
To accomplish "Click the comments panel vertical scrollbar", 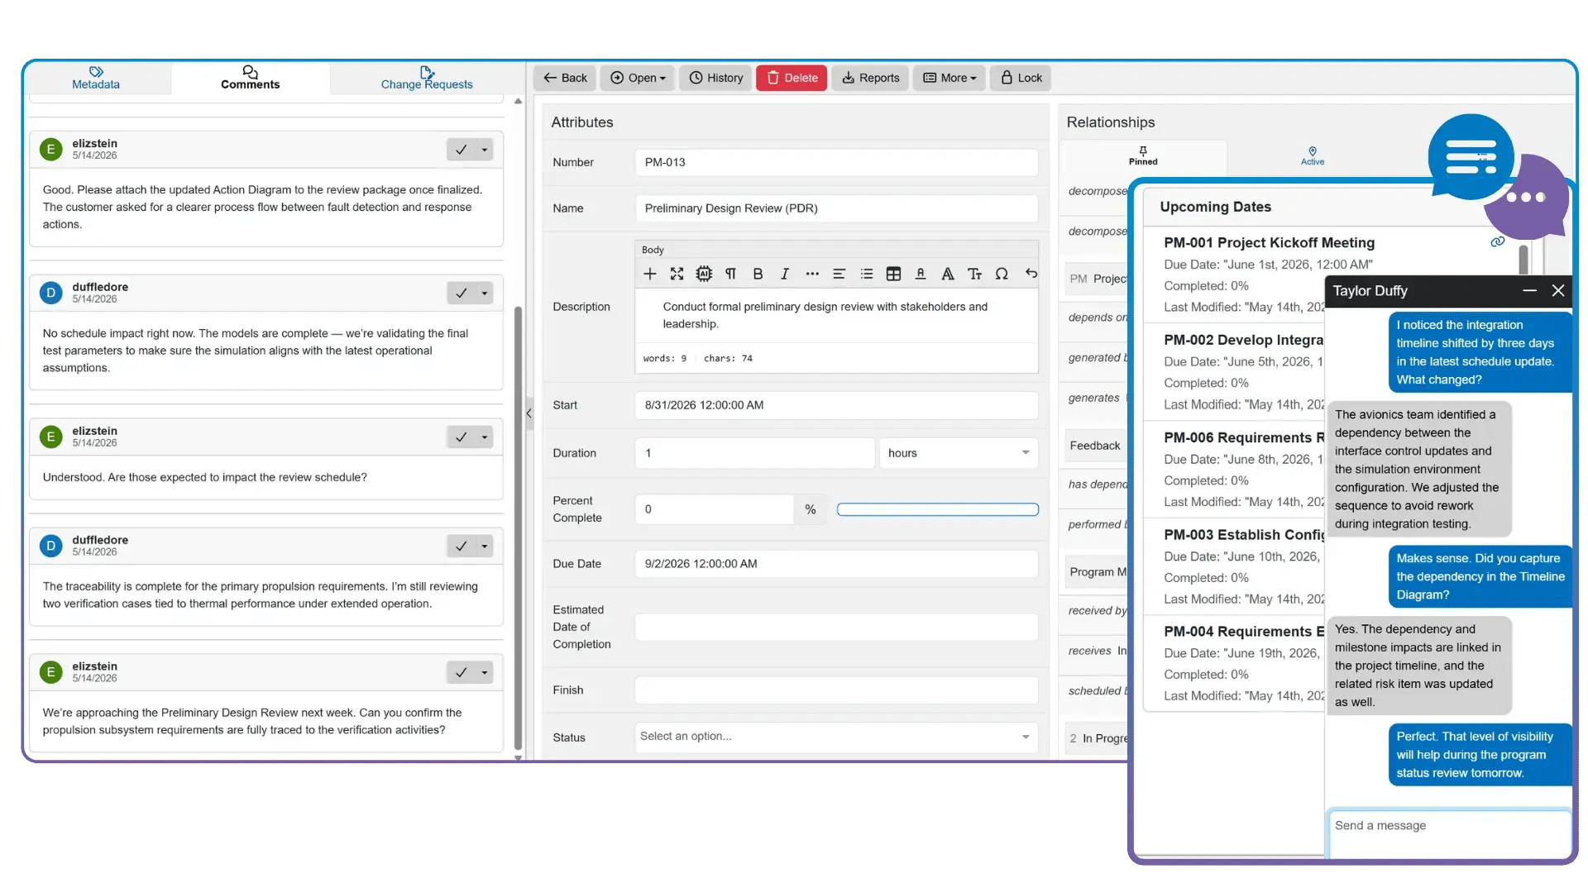I will (x=519, y=529).
